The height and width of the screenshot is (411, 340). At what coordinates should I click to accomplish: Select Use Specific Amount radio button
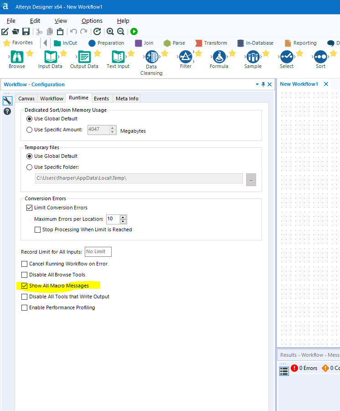[x=29, y=130]
